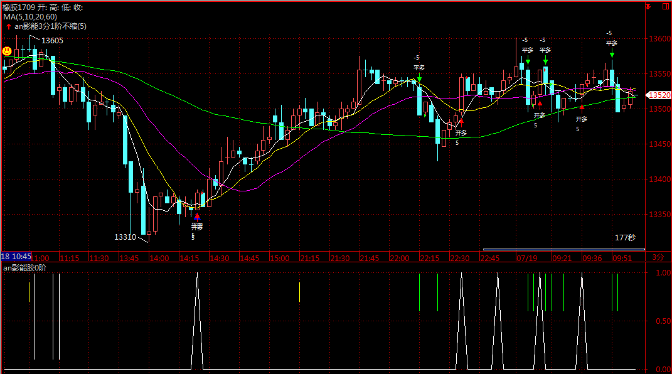Click the 13520 current price tag
672x374 pixels.
coord(659,95)
